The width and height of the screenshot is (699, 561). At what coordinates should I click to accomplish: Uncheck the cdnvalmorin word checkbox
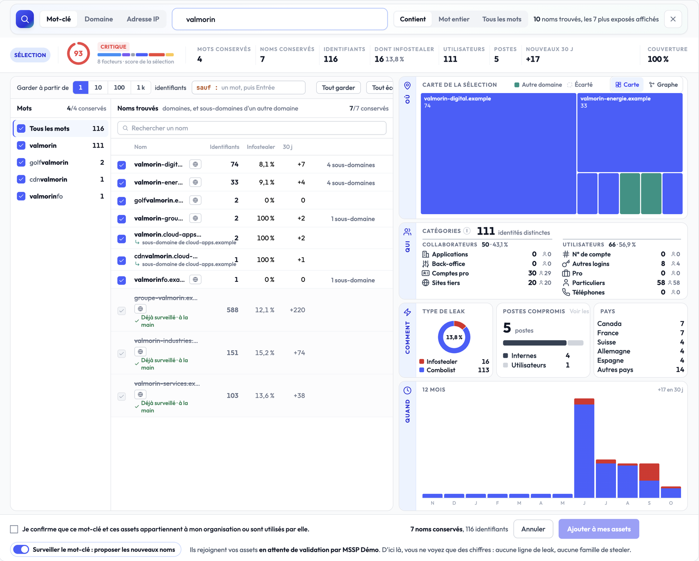coord(21,179)
